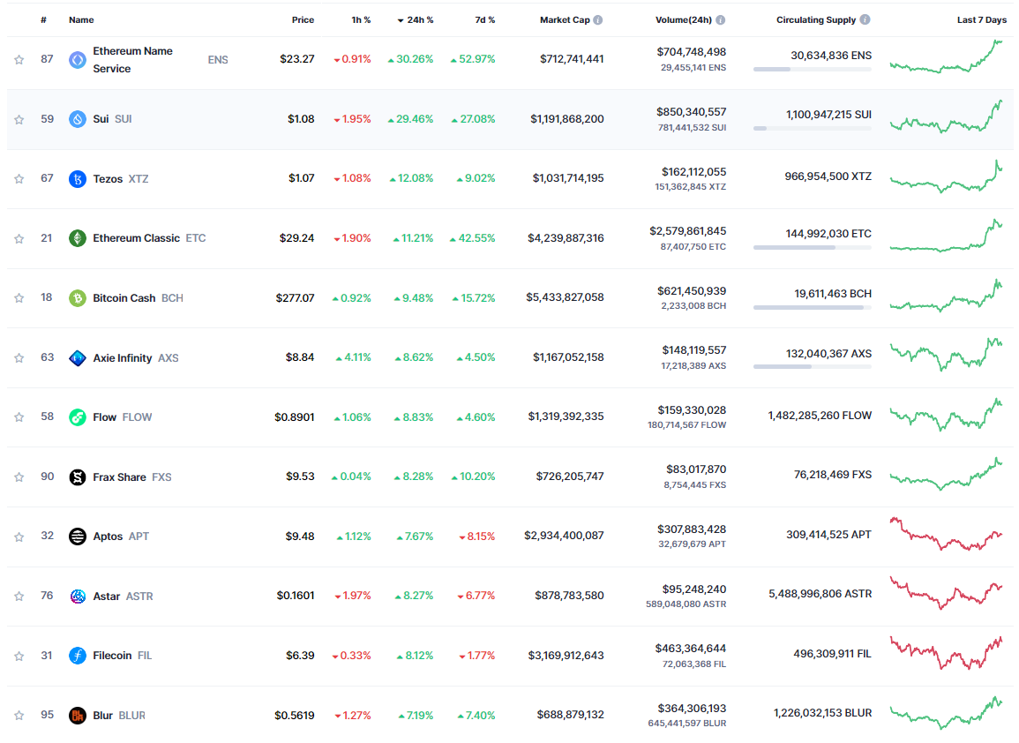Toggle watchlist star for Sui
Viewport: 1019px width, 743px height.
tap(19, 120)
